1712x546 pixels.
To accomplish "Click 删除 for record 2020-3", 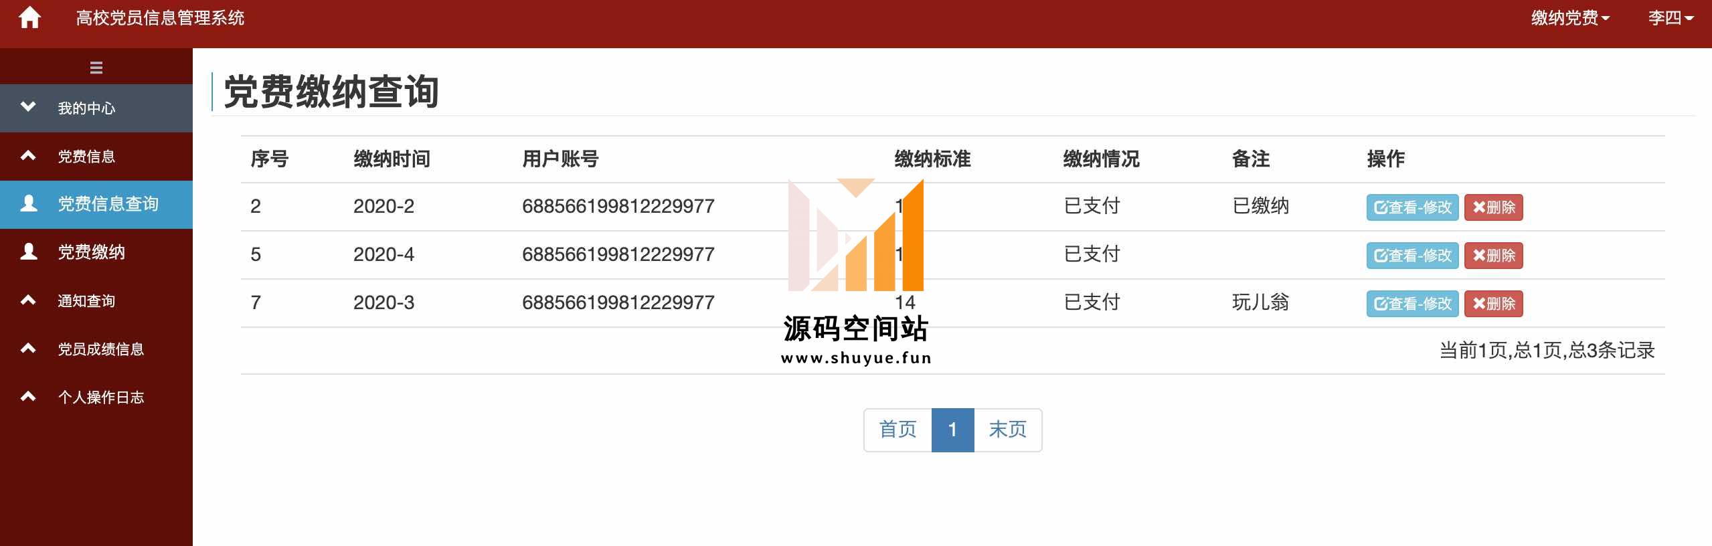I will click(1493, 304).
